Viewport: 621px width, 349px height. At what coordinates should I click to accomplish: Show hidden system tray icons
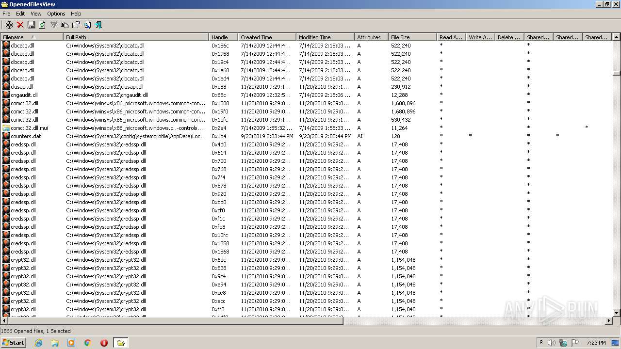[541, 343]
